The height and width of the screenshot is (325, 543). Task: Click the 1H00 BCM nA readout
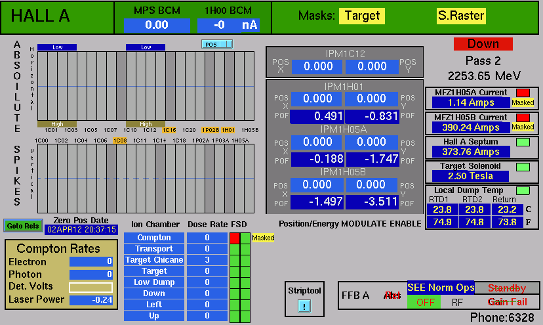point(228,26)
